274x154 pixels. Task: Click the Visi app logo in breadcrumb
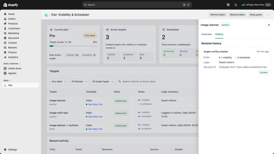point(46,15)
